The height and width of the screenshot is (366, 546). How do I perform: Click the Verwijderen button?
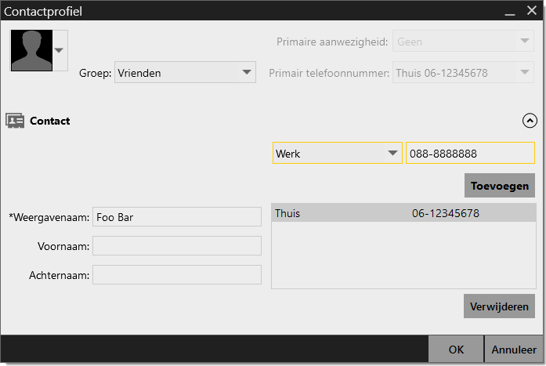coord(499,306)
